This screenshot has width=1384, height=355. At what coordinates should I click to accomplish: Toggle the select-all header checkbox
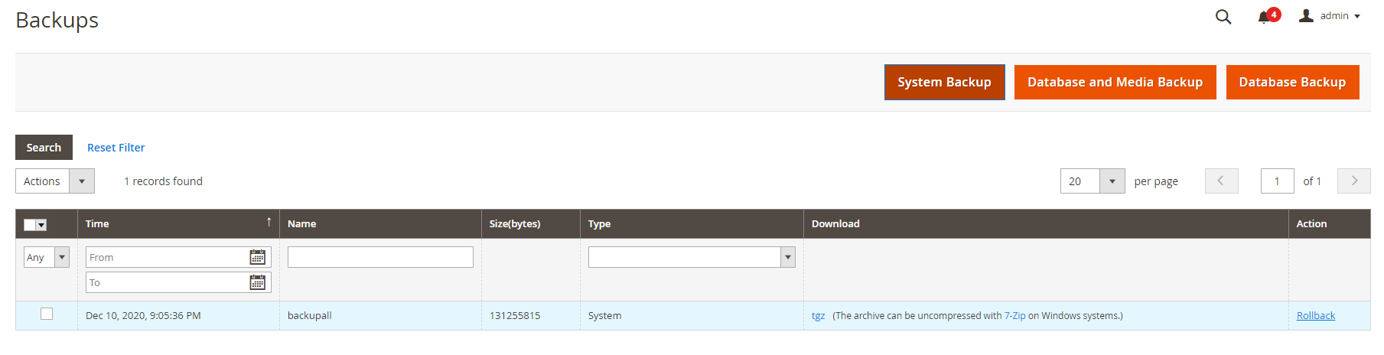(30, 225)
